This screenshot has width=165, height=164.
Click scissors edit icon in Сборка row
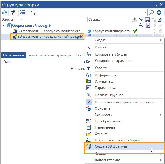point(141,25)
